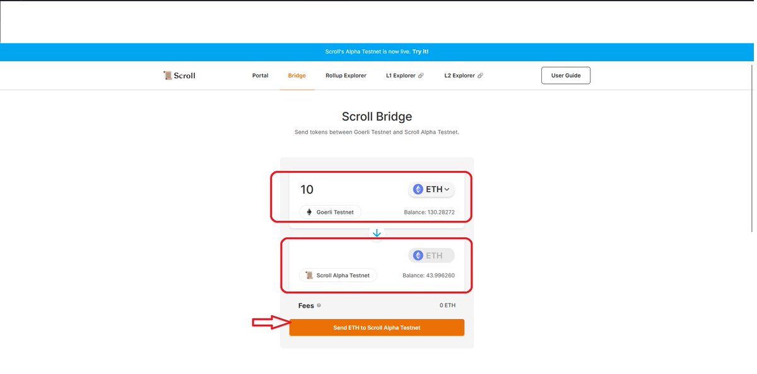Click the disabled ETH token selector for Scroll
Viewport: 757px width, 374px height.
coord(431,255)
